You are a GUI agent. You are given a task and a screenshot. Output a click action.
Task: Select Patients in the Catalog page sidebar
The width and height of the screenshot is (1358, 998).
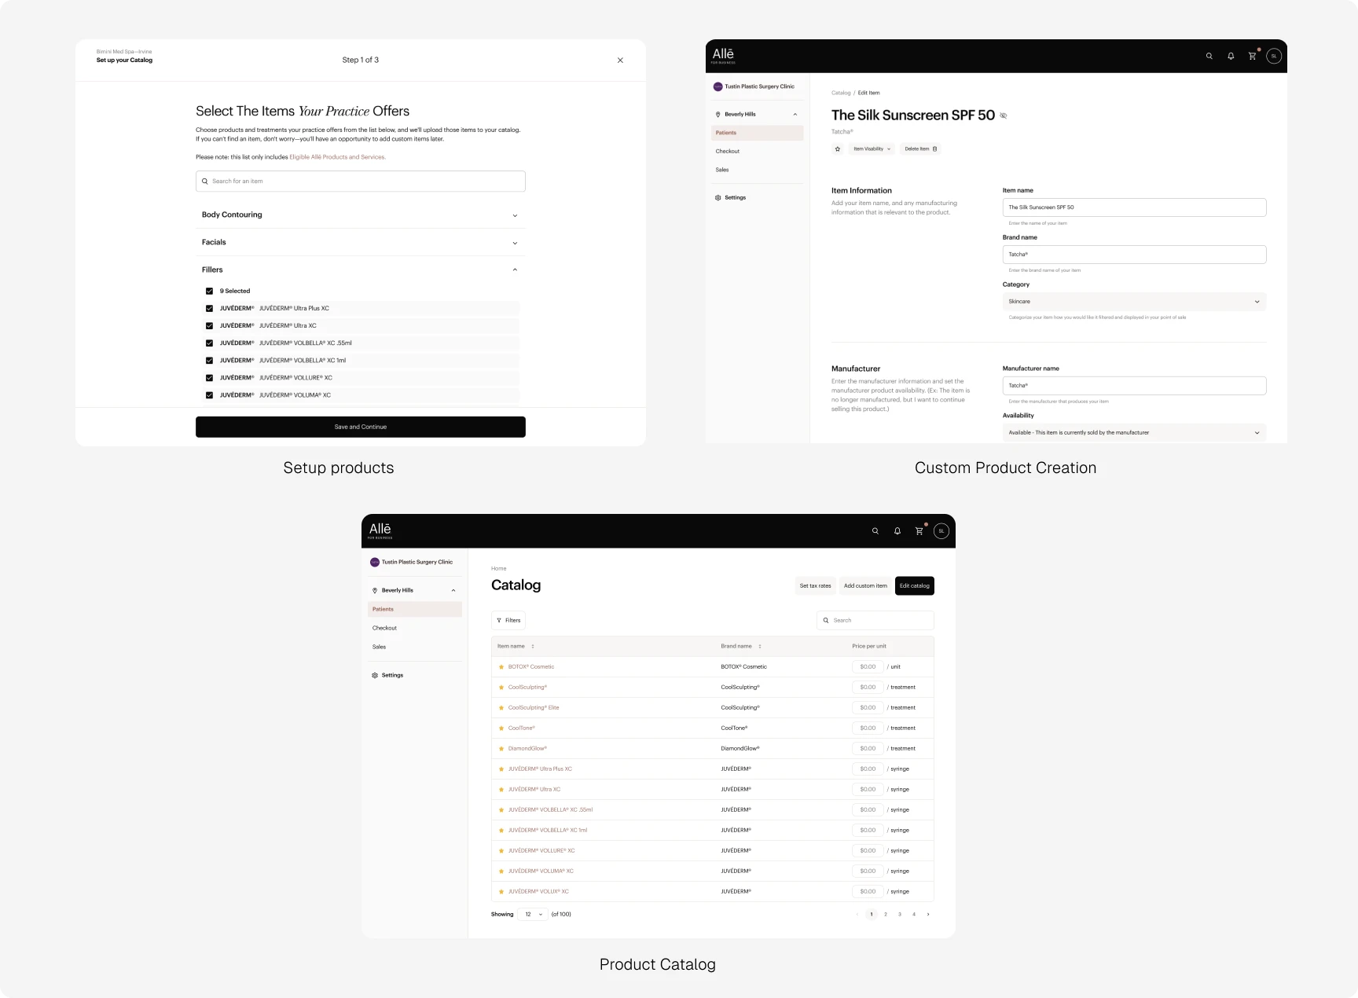(414, 609)
